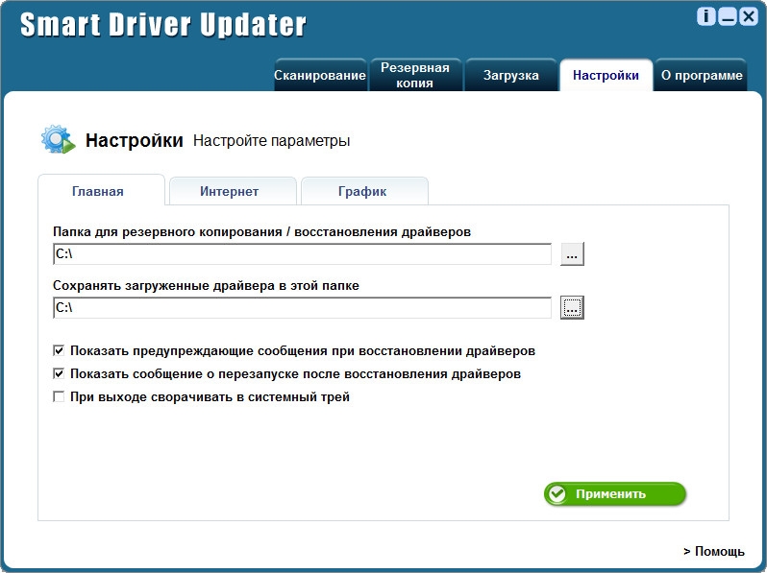Select the Настройки tab
The image size is (767, 573).
[x=606, y=75]
